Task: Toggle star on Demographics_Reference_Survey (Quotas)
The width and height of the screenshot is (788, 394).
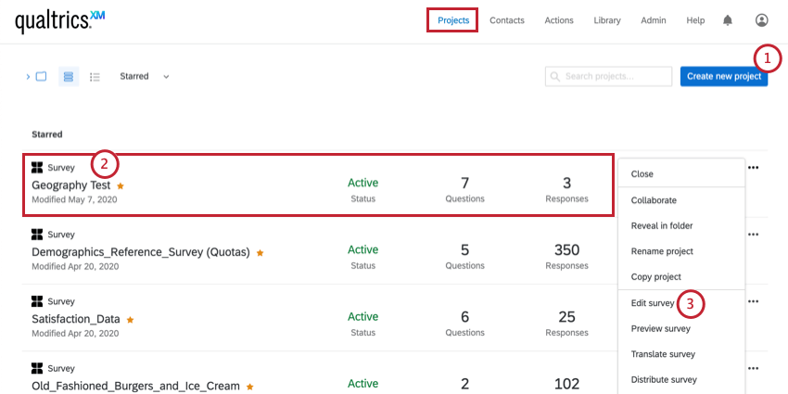Action: click(260, 253)
